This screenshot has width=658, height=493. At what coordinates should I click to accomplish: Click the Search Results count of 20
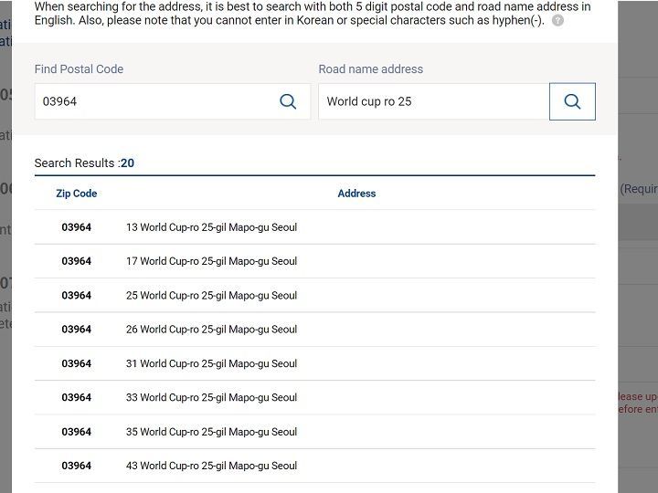127,163
